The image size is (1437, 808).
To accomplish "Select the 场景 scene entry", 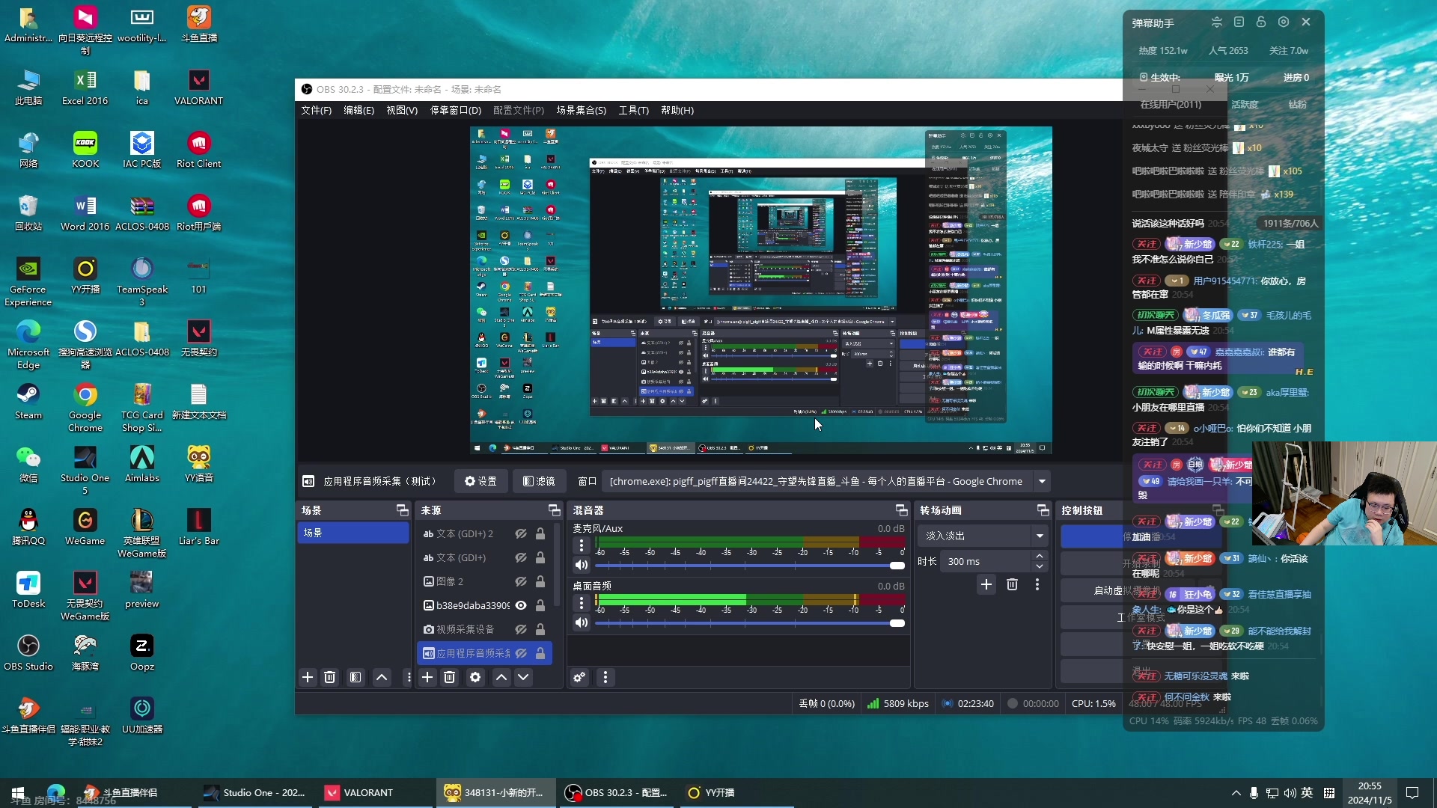I will tap(353, 533).
